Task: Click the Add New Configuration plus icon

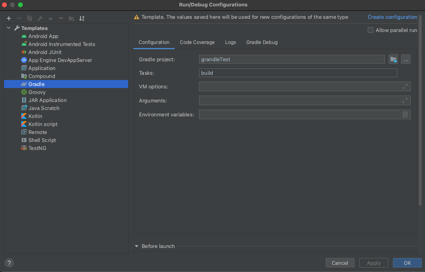Action: tap(9, 18)
